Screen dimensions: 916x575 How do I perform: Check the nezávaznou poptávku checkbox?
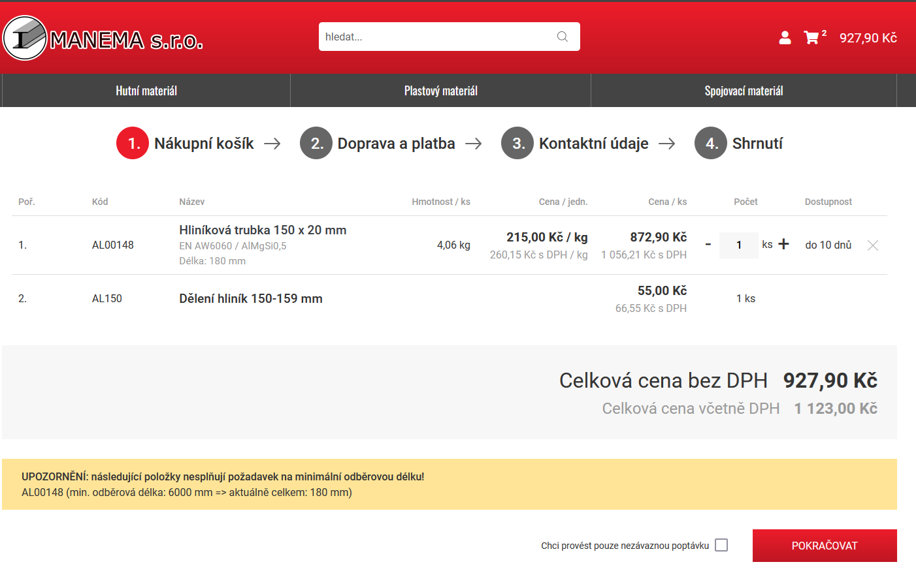(721, 545)
